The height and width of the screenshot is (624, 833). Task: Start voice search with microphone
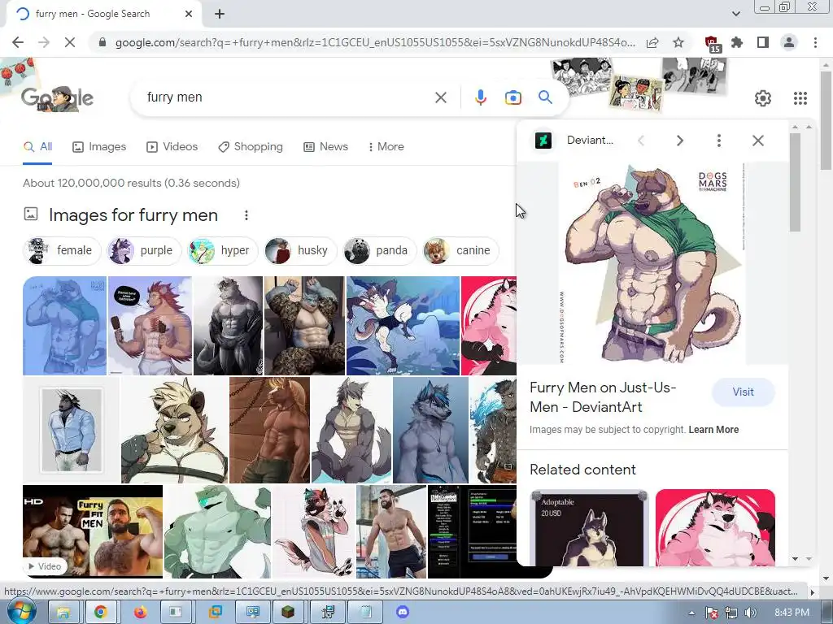pyautogui.click(x=480, y=97)
